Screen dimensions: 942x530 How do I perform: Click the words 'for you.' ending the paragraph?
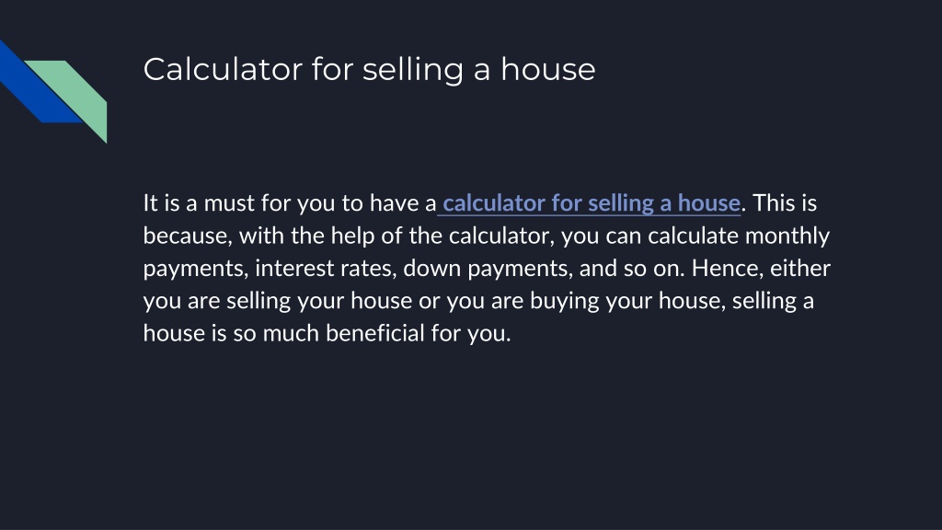point(470,333)
